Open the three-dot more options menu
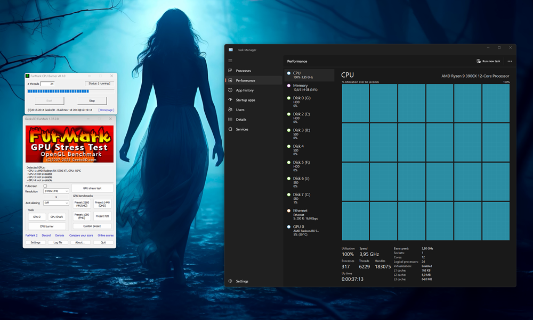 pos(510,61)
